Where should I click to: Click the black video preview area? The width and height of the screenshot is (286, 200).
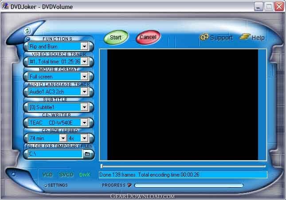coord(183,105)
